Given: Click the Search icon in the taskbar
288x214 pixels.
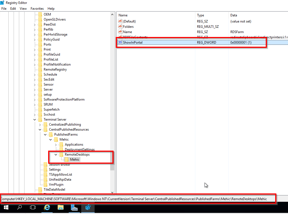Looking at the screenshot, I should tap(20, 208).
